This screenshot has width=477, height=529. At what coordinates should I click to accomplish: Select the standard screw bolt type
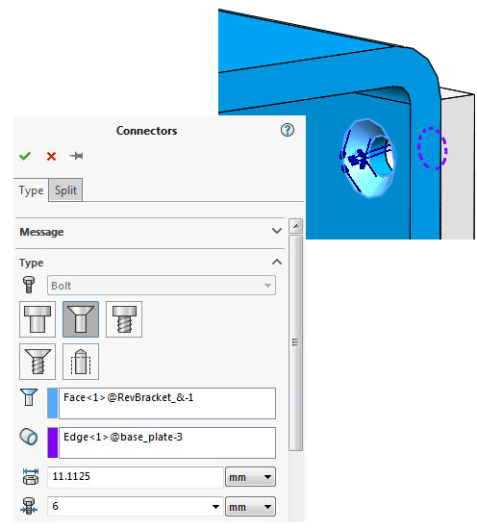(124, 319)
